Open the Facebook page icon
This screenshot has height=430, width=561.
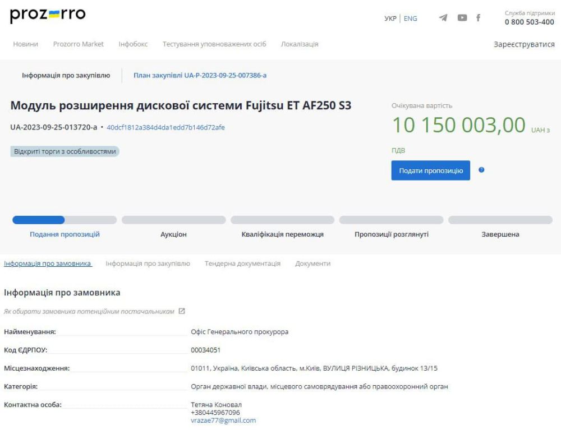[479, 18]
